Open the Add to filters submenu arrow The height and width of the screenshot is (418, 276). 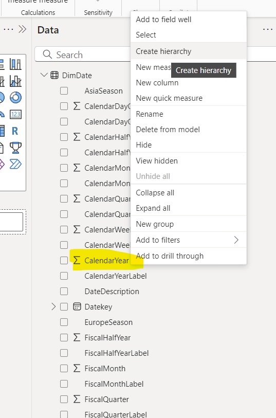[x=236, y=240]
